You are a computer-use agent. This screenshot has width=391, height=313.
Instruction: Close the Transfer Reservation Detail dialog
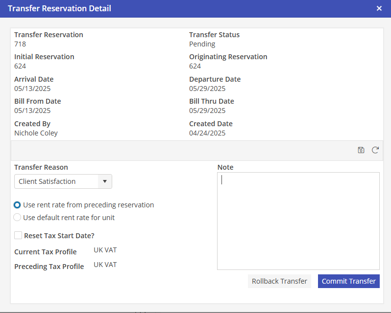[x=379, y=8]
